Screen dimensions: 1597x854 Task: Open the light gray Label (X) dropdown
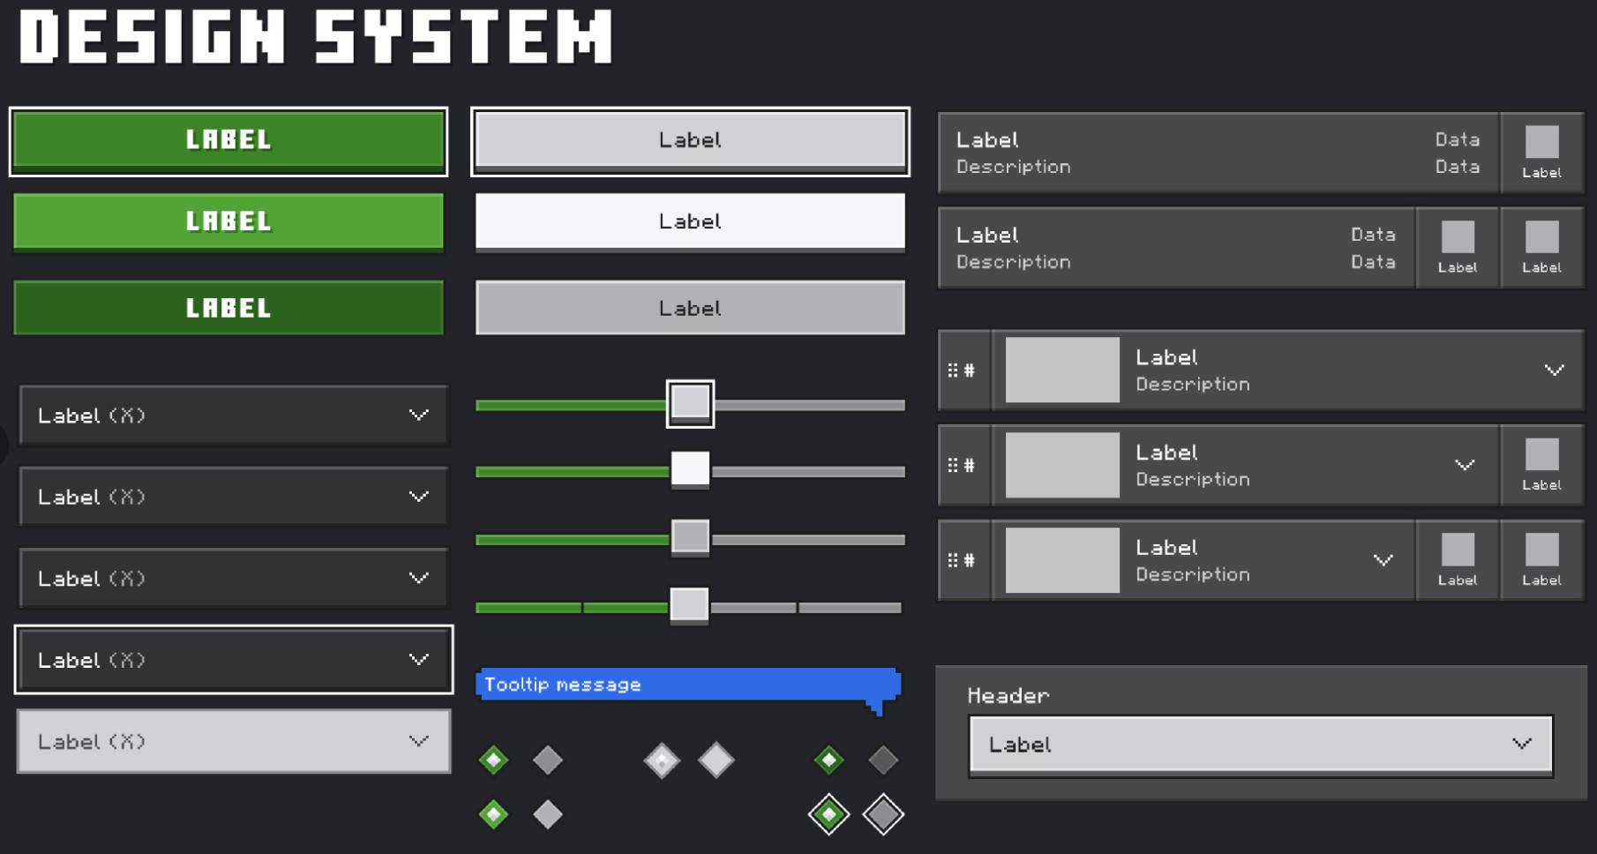point(234,742)
